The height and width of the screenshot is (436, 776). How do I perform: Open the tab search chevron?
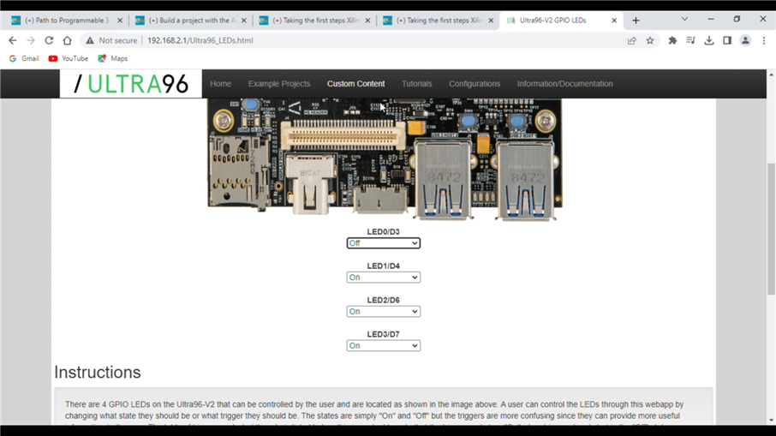(x=684, y=20)
